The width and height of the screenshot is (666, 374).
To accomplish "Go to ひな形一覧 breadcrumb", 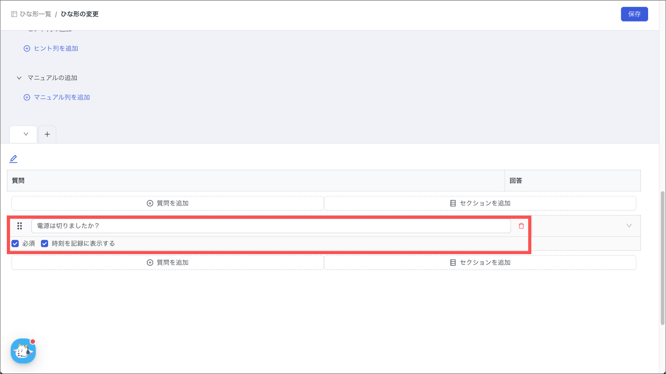I will click(x=35, y=14).
